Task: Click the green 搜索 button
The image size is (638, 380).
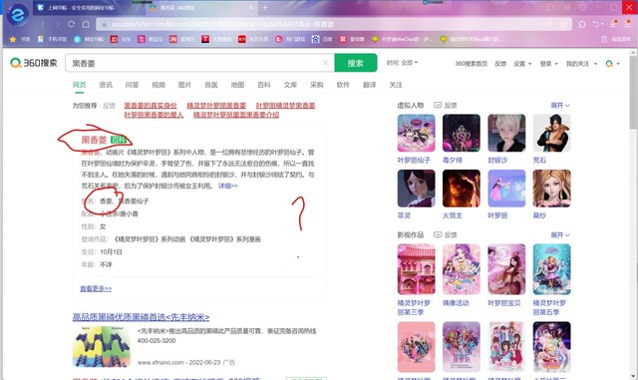Action: point(356,63)
